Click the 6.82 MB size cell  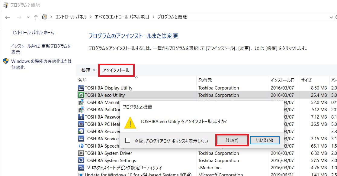pos(319,153)
